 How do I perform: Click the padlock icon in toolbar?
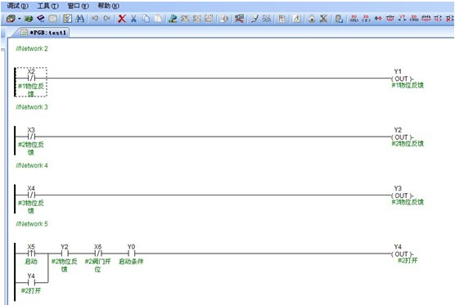pyautogui.click(x=312, y=19)
